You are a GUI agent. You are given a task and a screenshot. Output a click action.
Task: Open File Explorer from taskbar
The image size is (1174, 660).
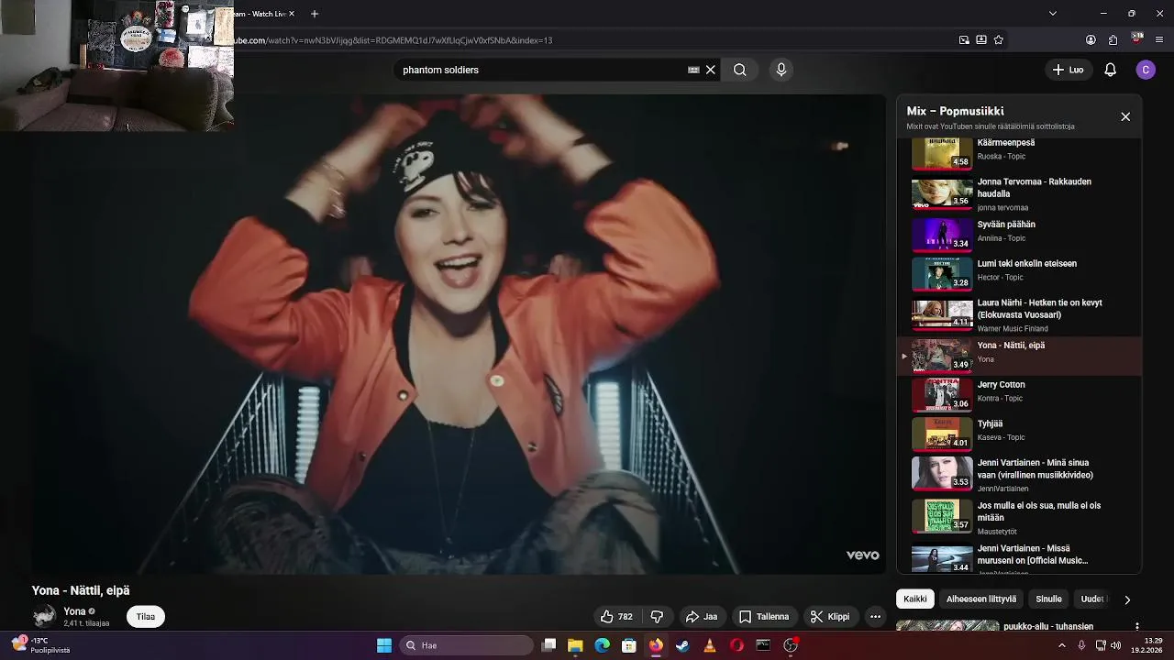click(x=575, y=645)
